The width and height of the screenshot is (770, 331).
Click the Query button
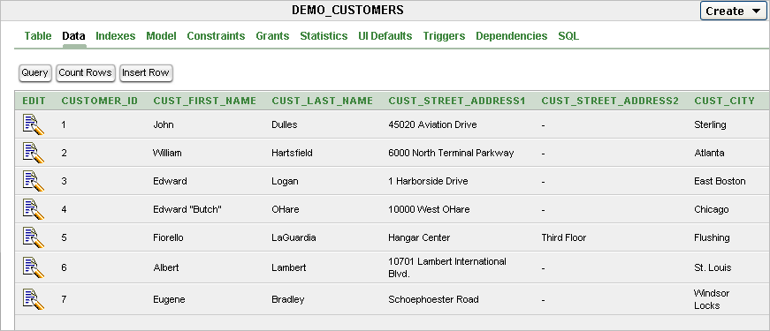(x=34, y=72)
